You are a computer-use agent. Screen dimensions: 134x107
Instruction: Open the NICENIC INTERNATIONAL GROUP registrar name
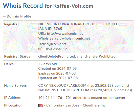(78, 24)
